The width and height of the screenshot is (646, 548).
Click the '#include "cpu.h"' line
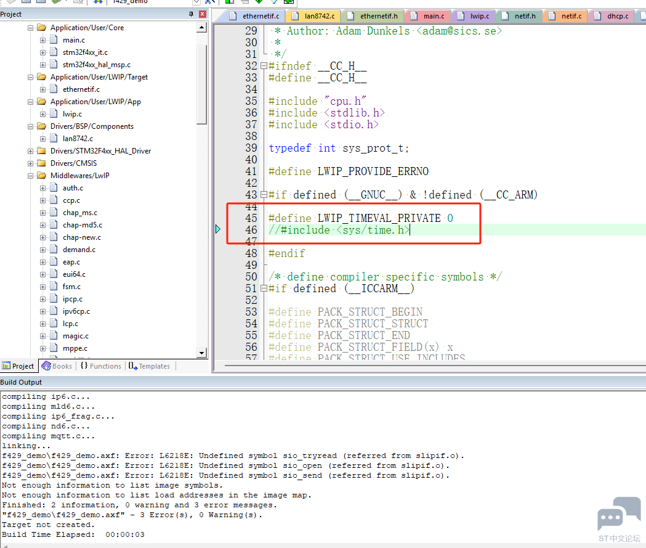(x=317, y=101)
